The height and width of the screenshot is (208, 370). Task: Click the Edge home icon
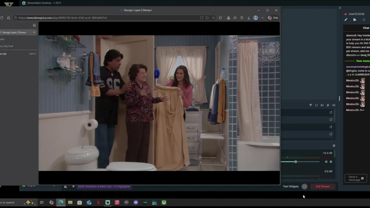tap(8, 18)
